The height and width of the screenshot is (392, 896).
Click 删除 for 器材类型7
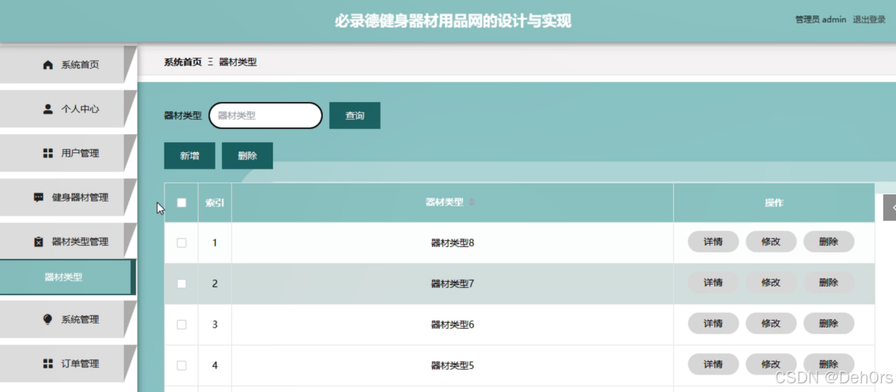(x=828, y=282)
